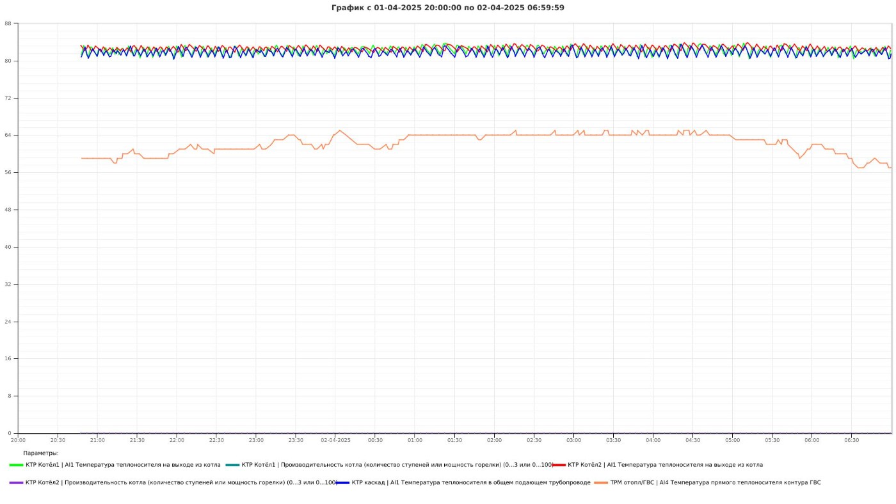This screenshot has height=504, width=896.
Task: Click the teal Котёл1 performance legend swatch
Action: (232, 465)
